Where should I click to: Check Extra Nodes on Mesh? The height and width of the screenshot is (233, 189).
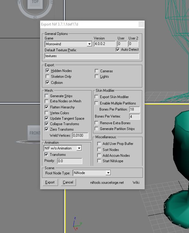(x=46, y=101)
